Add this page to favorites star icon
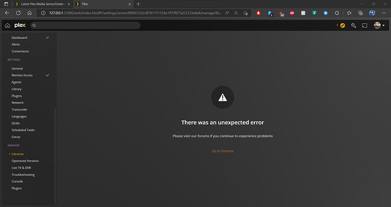This screenshot has height=207, width=391. coord(245,13)
